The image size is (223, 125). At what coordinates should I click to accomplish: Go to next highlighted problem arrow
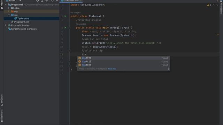point(217,5)
